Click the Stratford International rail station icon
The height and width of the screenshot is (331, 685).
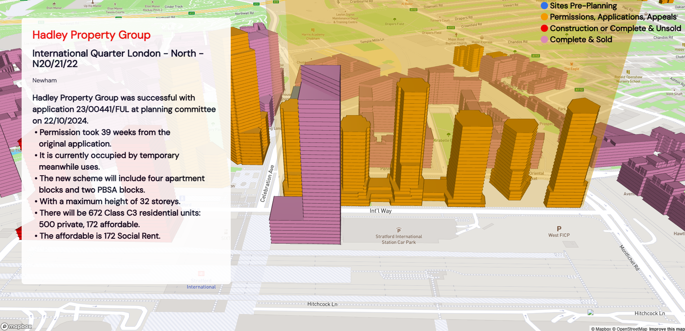(x=201, y=273)
